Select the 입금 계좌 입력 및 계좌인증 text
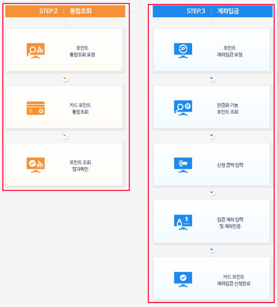This screenshot has width=277, height=307. click(x=230, y=223)
